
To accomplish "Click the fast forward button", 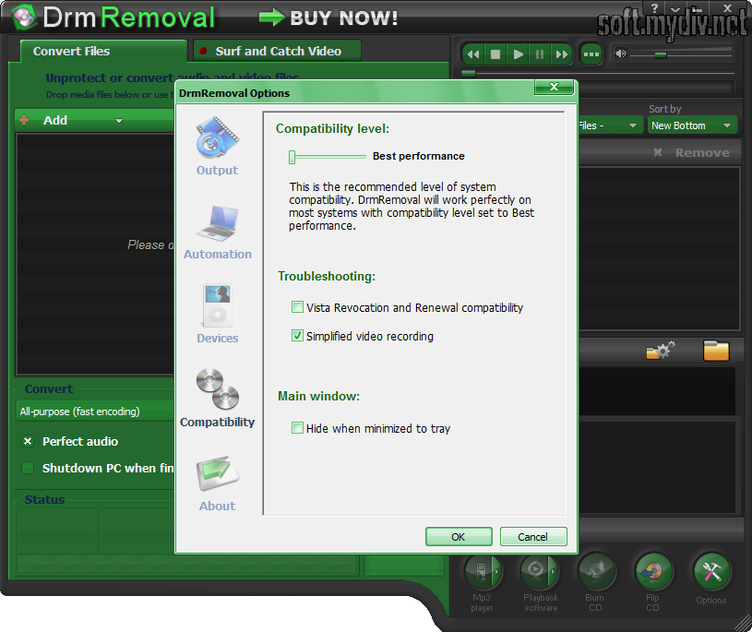I will coord(562,54).
